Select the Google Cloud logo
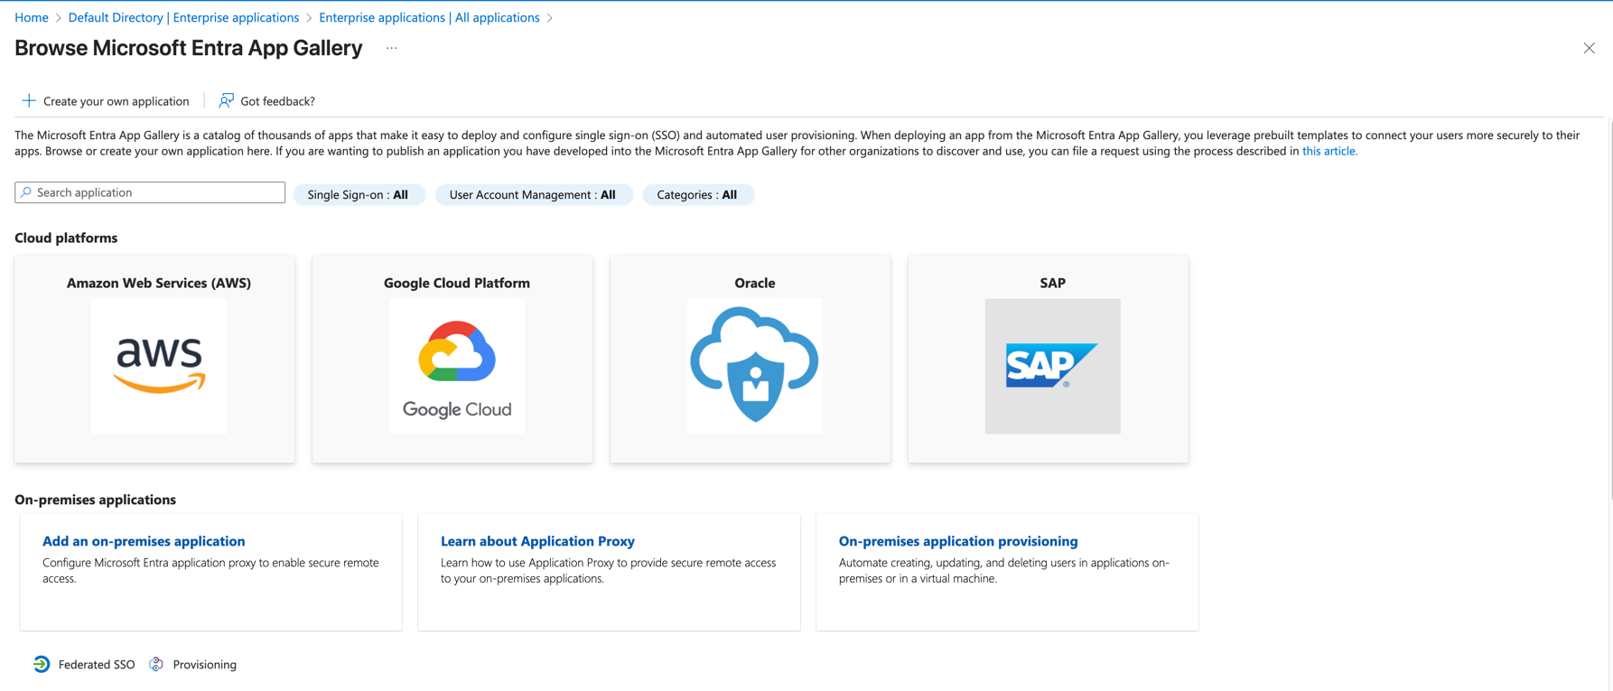Viewport: 1613px width, 691px height. [457, 366]
